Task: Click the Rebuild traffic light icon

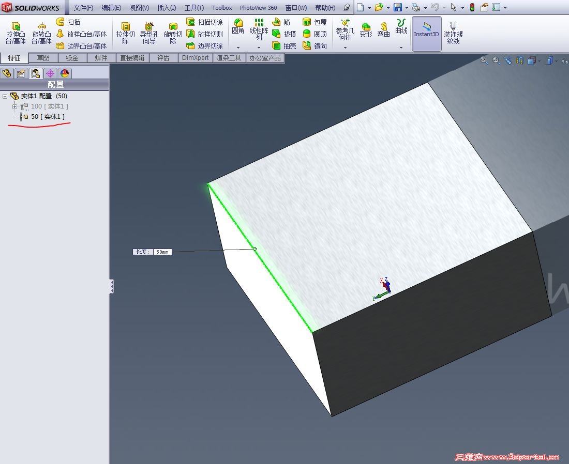Action: [x=472, y=8]
